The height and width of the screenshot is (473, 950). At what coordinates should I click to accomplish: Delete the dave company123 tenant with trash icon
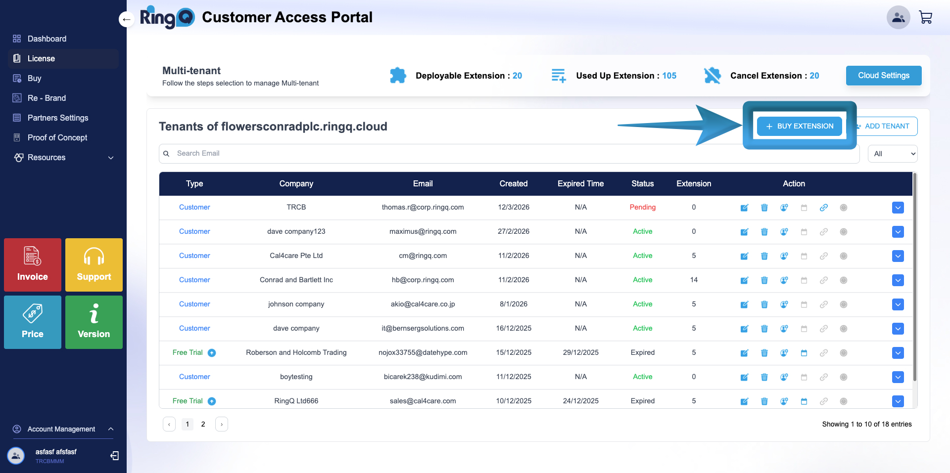point(764,232)
